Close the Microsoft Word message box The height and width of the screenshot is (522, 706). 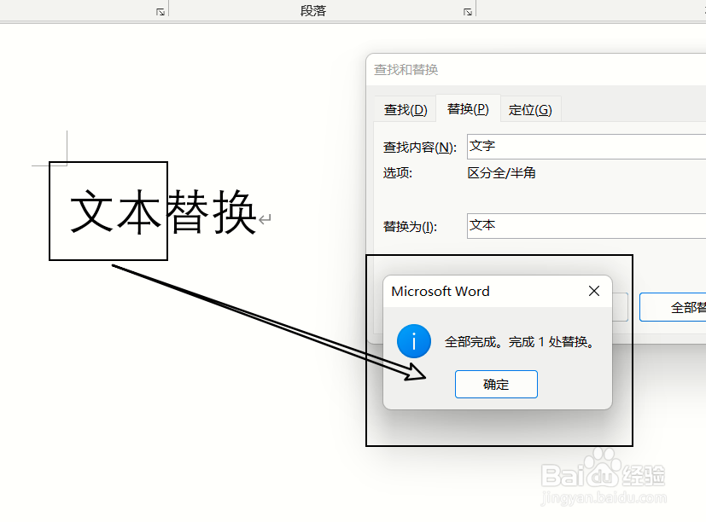594,291
